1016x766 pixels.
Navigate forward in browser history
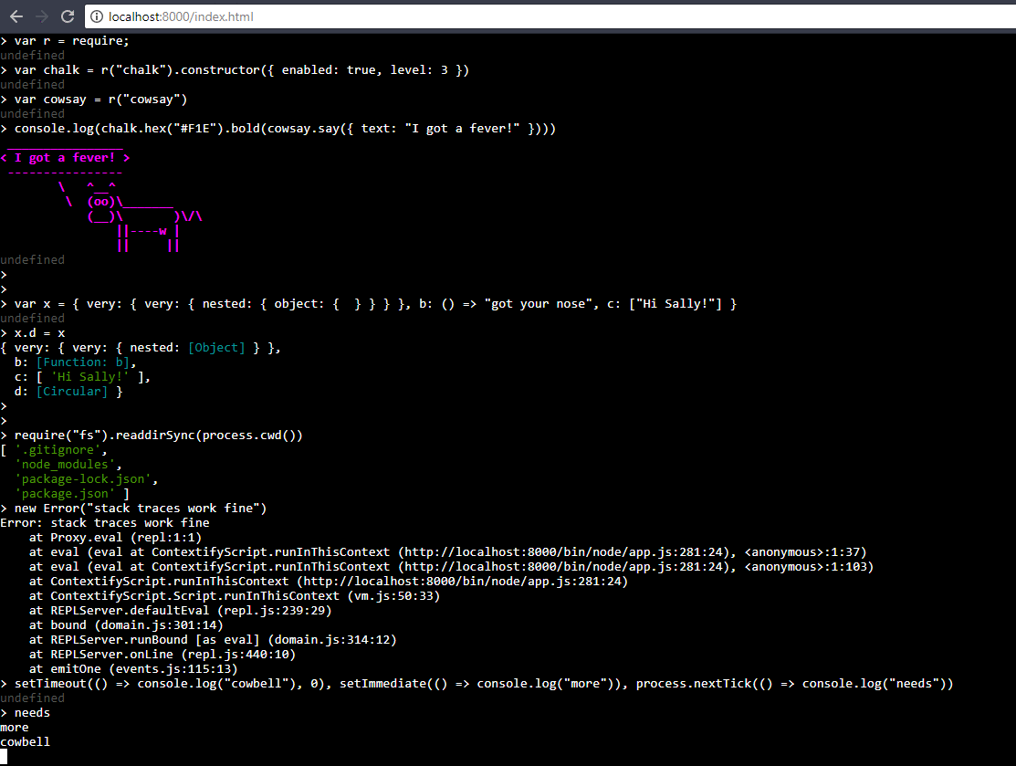click(x=40, y=16)
